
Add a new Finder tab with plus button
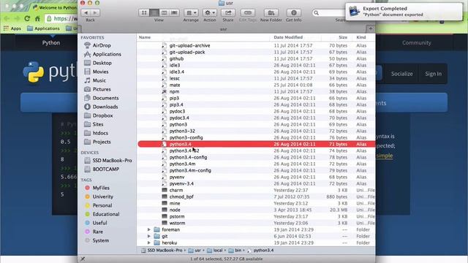point(371,29)
